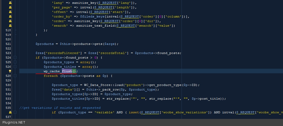Collapse the fold marker on the 'variable' if line
283x126 pixels.
coord(15,112)
